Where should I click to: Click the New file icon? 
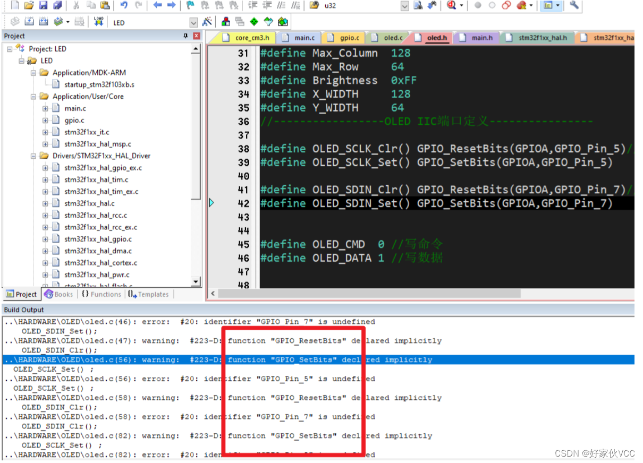point(15,5)
